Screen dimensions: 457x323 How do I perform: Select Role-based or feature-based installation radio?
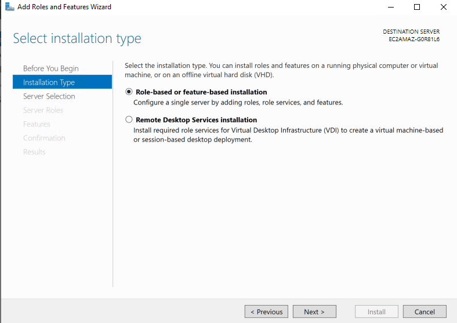coord(129,92)
